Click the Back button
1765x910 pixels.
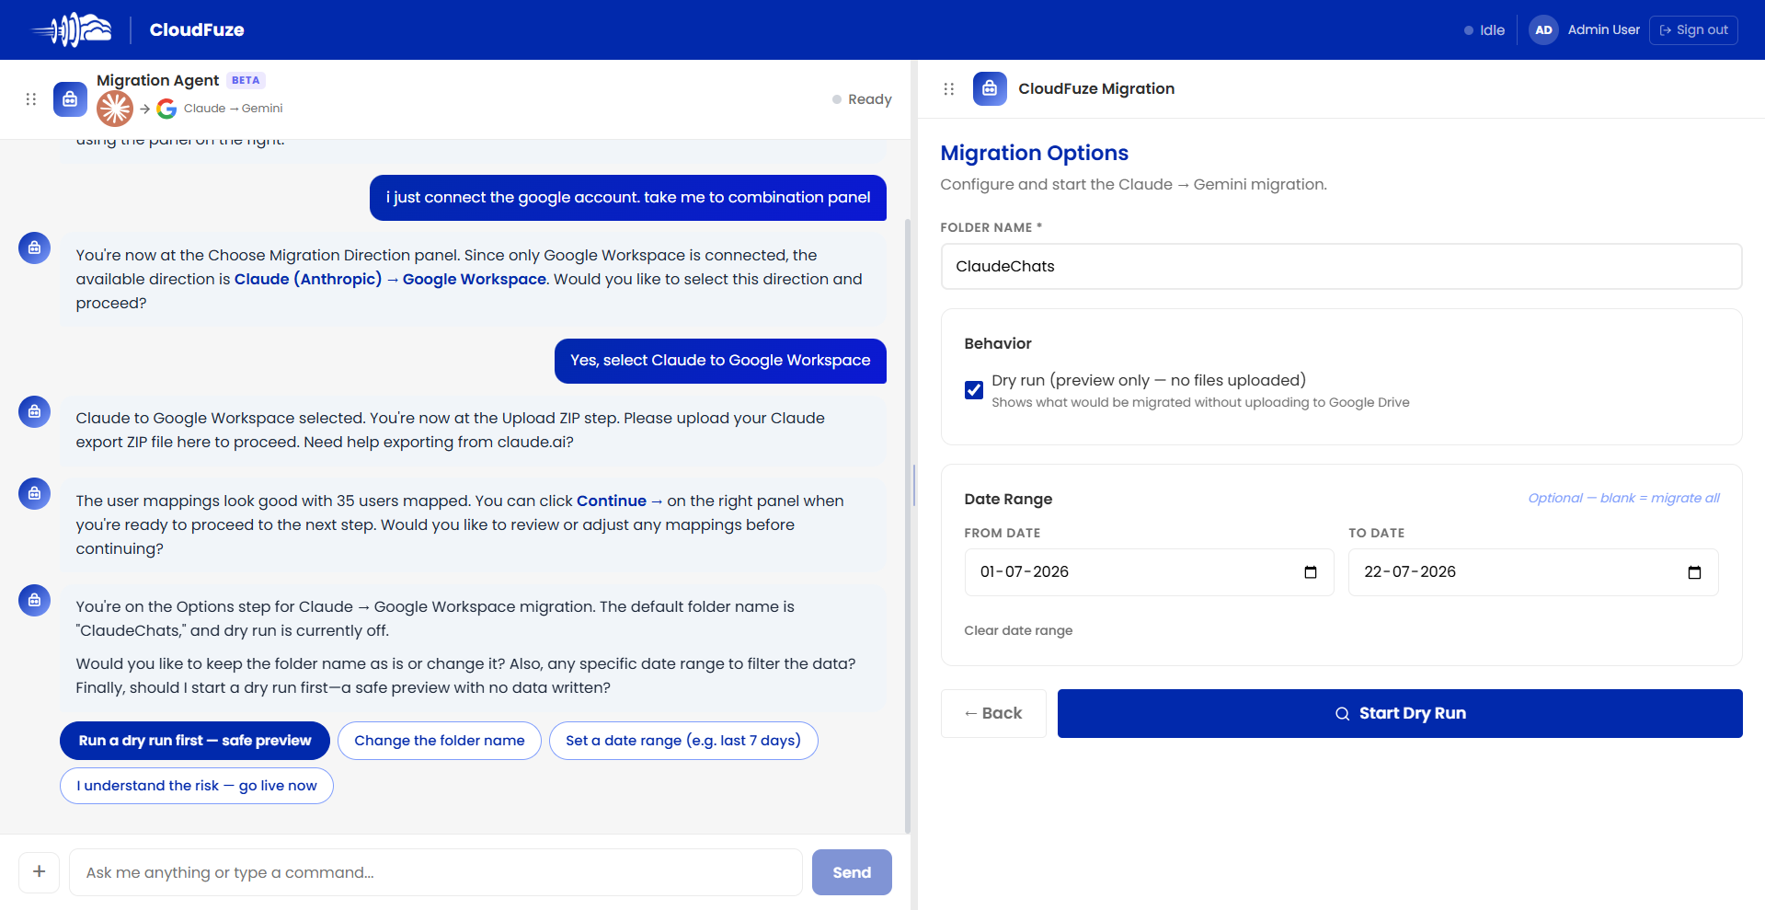tap(993, 713)
